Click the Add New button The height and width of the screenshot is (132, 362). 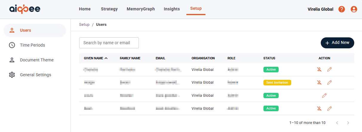tap(337, 43)
